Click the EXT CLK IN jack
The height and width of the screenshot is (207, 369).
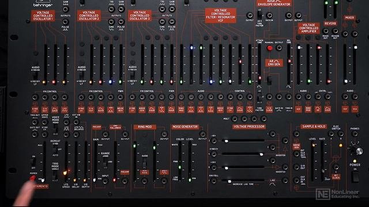coord(296,181)
